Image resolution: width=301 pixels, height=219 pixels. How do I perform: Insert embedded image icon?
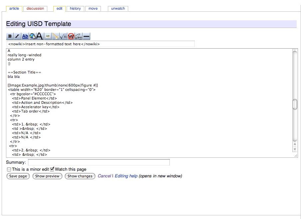48,36
